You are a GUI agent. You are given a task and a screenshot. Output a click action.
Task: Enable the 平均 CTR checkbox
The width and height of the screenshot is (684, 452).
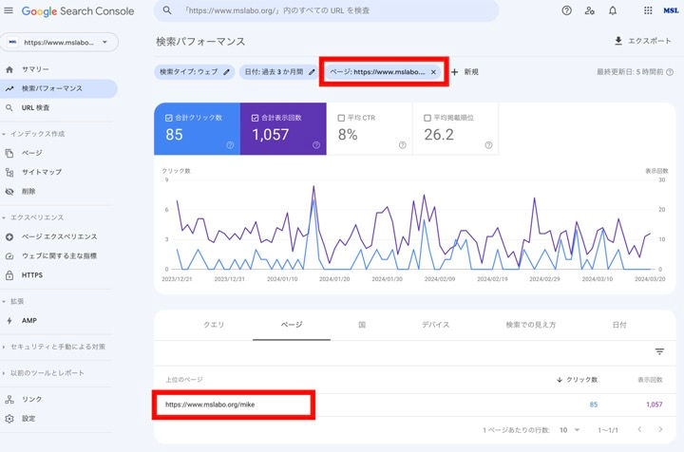342,118
